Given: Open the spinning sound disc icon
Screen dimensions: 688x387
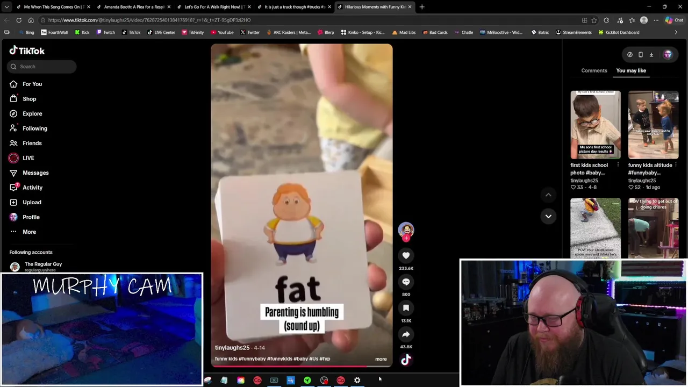Looking at the screenshot, I should [406, 360].
